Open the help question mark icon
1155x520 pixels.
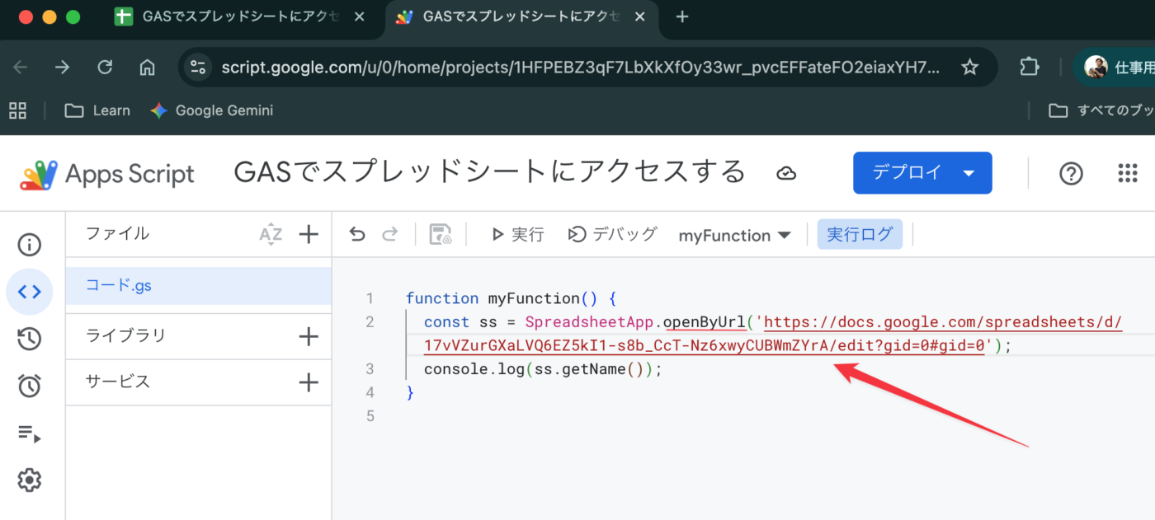1071,173
